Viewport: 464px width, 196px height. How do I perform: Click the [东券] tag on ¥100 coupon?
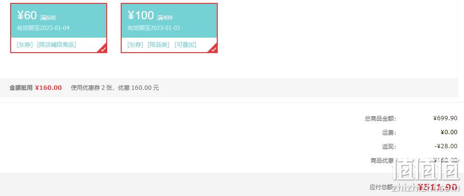pyautogui.click(x=136, y=45)
